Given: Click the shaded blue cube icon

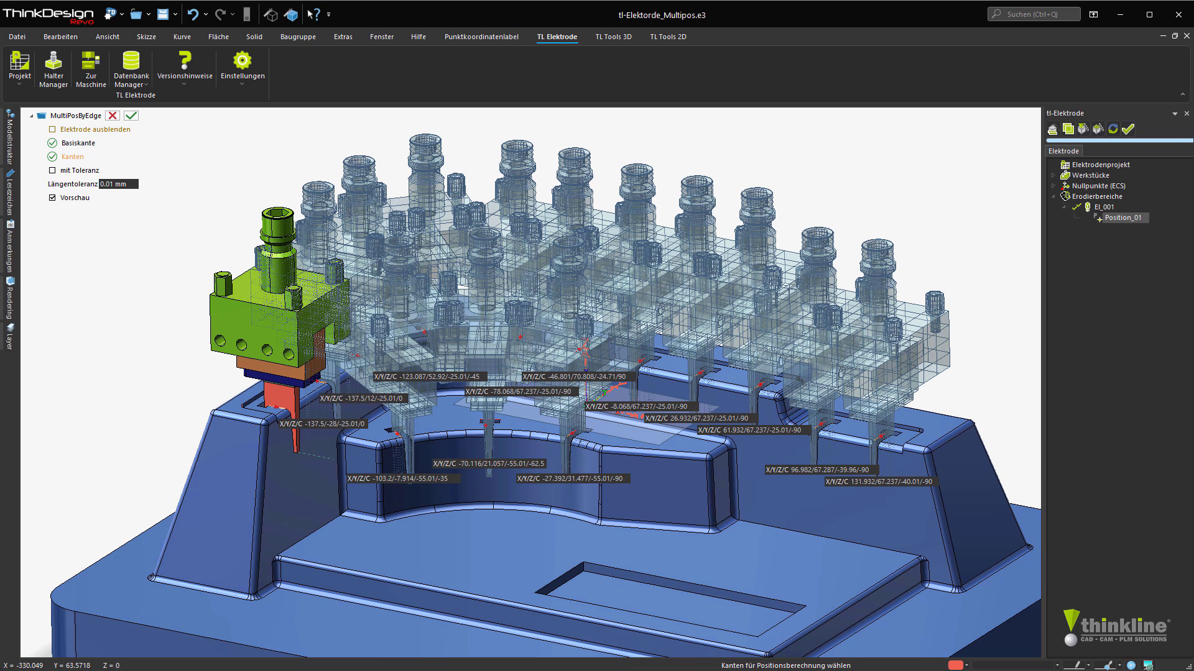Looking at the screenshot, I should pyautogui.click(x=291, y=14).
